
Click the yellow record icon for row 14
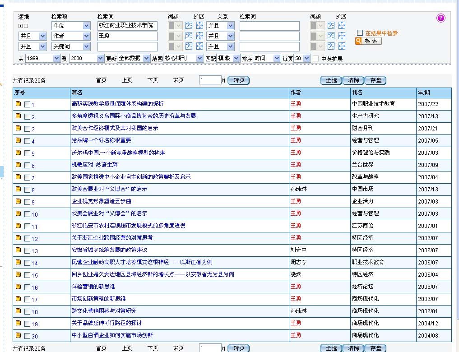click(x=18, y=262)
